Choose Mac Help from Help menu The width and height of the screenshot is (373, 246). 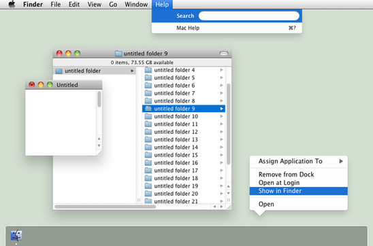coord(227,28)
